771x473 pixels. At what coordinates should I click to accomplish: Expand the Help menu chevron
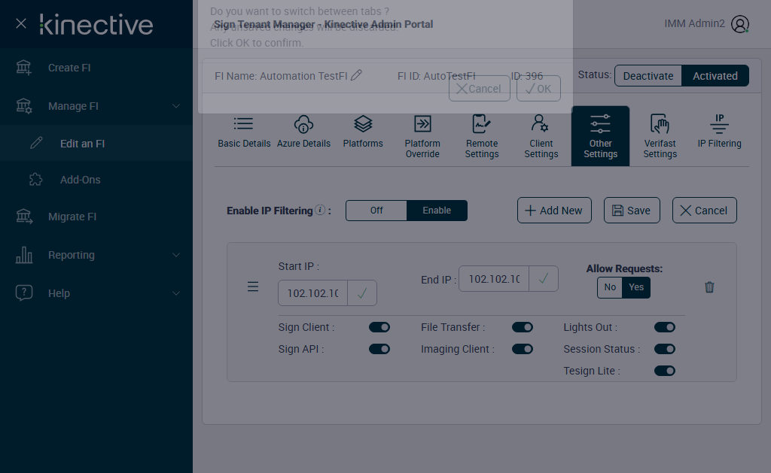coord(176,293)
